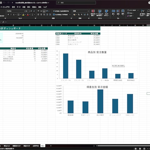The width and height of the screenshot is (150, 150).
Task: Add a new sheet
Action: point(51,146)
